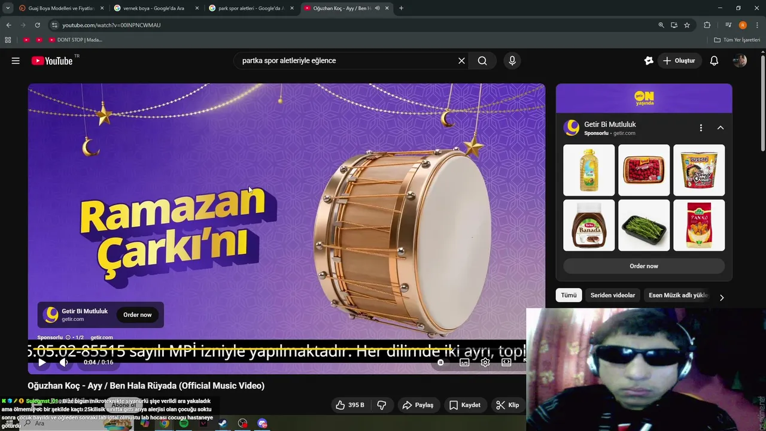The height and width of the screenshot is (431, 766).
Task: Open the sunflower oil bottle product thumbnail
Action: (x=589, y=170)
